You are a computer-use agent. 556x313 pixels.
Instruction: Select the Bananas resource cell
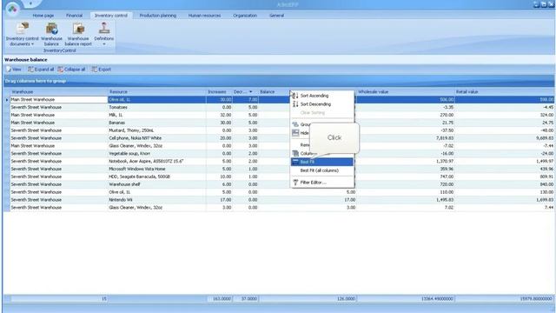[x=157, y=123]
